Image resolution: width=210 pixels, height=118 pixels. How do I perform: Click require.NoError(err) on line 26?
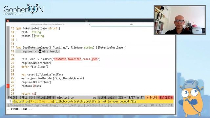[36, 82]
